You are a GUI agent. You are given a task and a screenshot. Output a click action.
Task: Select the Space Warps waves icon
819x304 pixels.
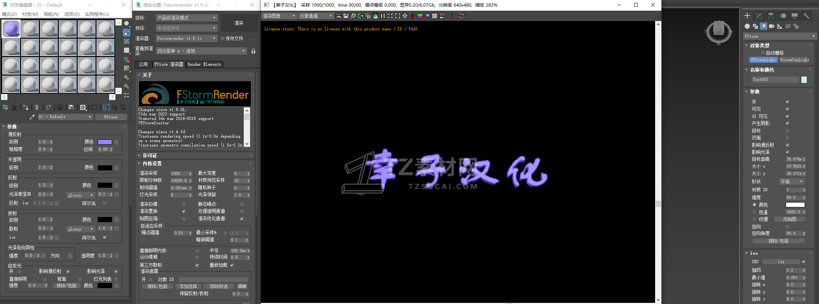[x=788, y=26]
